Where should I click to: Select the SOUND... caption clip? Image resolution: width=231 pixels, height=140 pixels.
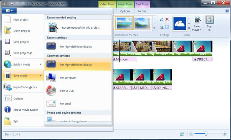click(162, 88)
